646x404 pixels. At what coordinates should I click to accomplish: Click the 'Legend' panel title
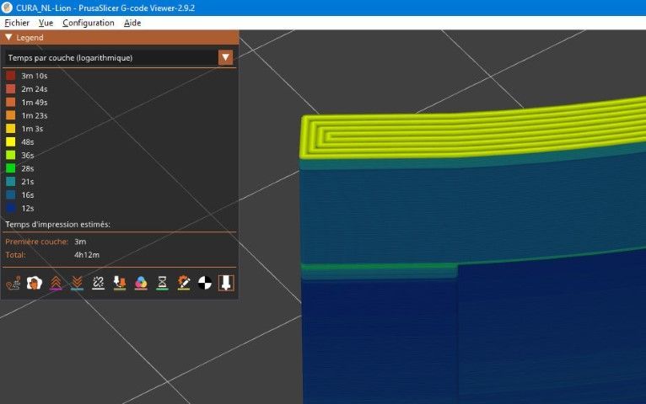pos(30,37)
